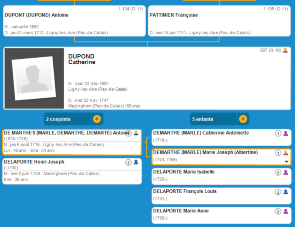The height and width of the screenshot is (227, 295).
Task: Click person icon on Marie Joseph Demarthe card
Action: coord(285,153)
